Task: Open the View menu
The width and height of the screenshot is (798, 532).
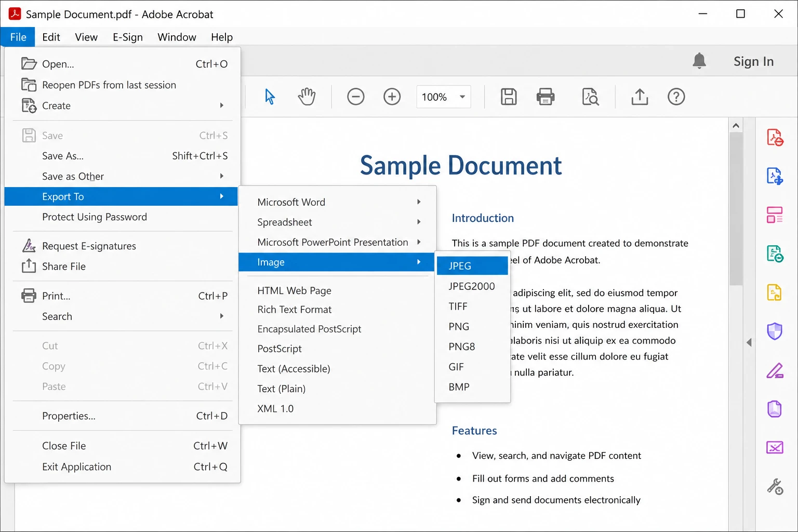Action: pos(86,37)
